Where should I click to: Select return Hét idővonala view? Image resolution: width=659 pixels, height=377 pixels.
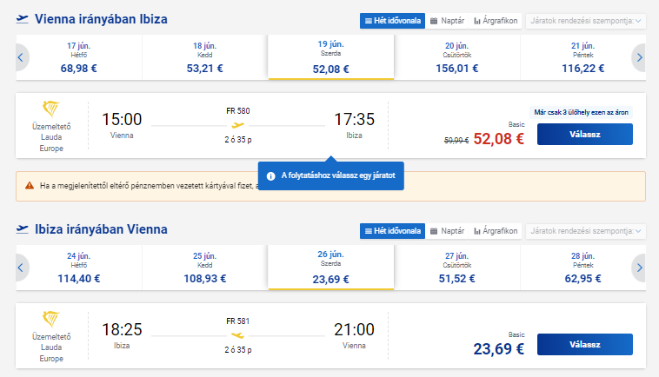[x=393, y=231]
